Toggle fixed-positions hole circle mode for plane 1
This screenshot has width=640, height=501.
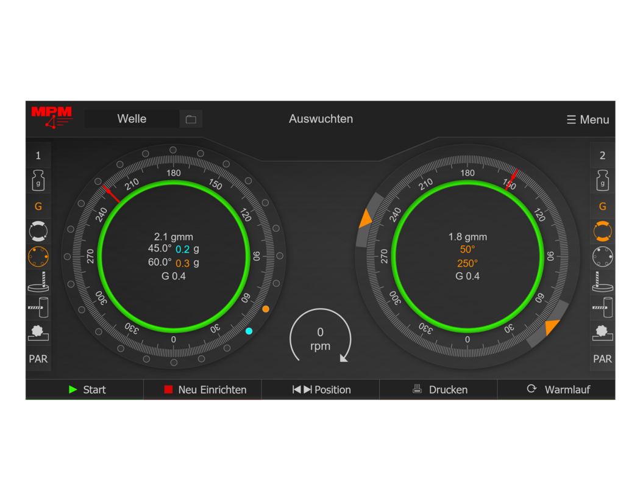(38, 257)
